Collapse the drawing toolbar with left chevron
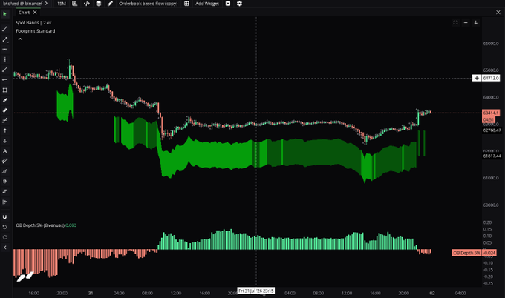 [5, 248]
